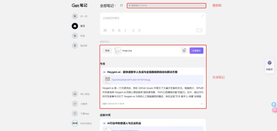
Task: Open more options on Heygem.ai note
Action: (x=202, y=104)
